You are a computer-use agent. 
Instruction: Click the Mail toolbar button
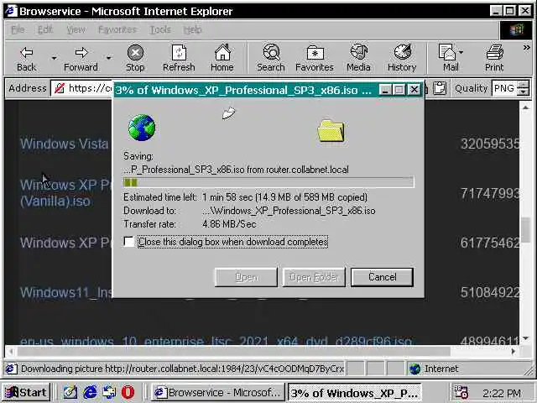pos(448,58)
